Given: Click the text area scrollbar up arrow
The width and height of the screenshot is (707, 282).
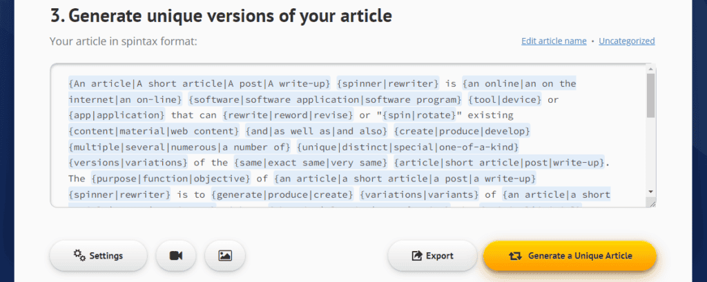Looking at the screenshot, I should [650, 69].
